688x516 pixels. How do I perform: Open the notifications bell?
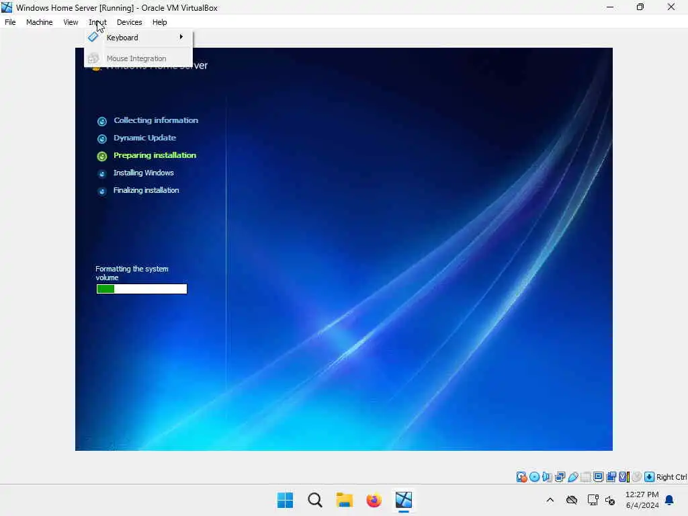click(x=669, y=500)
